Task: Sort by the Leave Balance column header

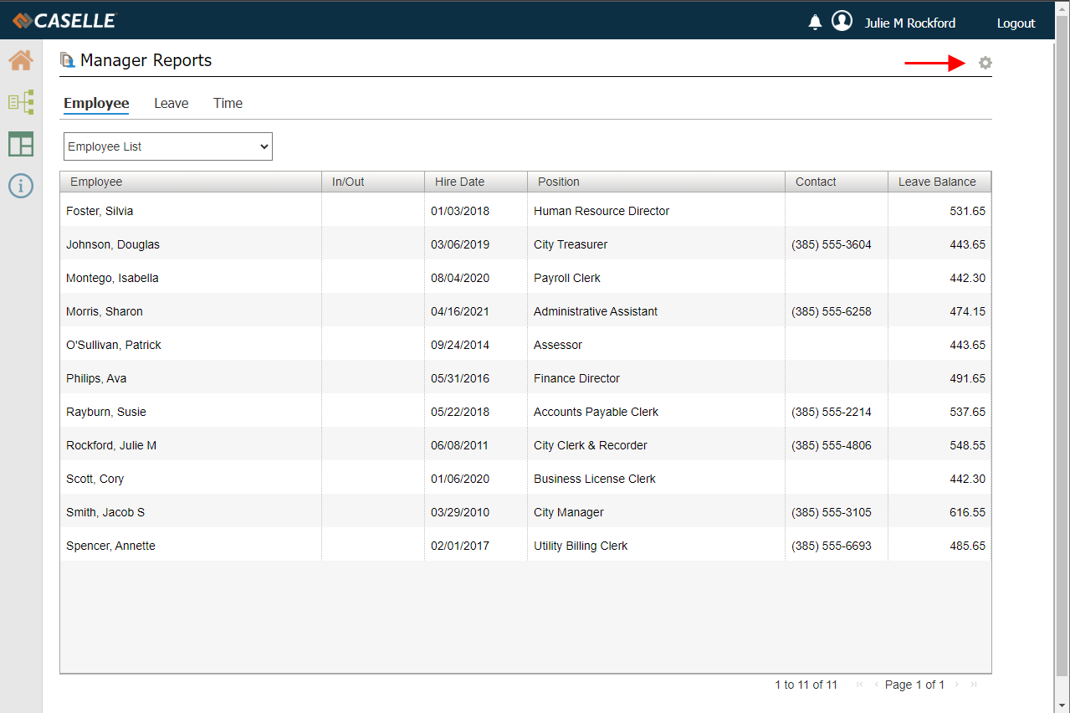Action: click(x=937, y=182)
